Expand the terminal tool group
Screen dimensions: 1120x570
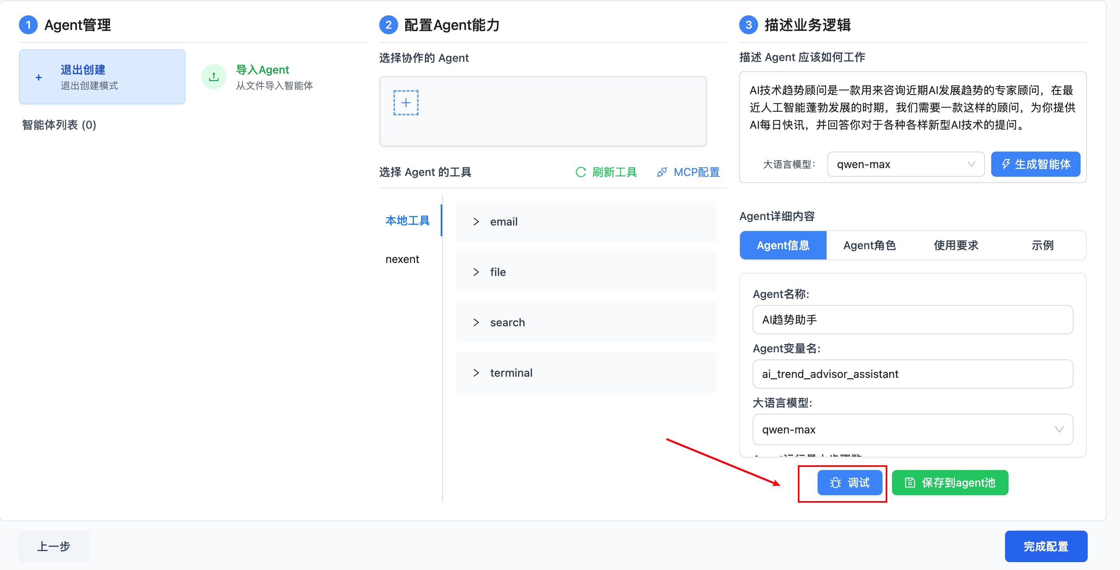click(476, 373)
